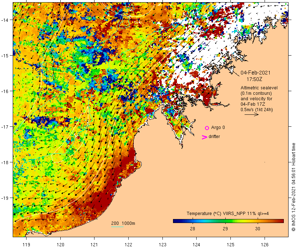Screen dimensions: 298x247
Task: Click the cyan 200m contour legend line
Action: [117, 227]
